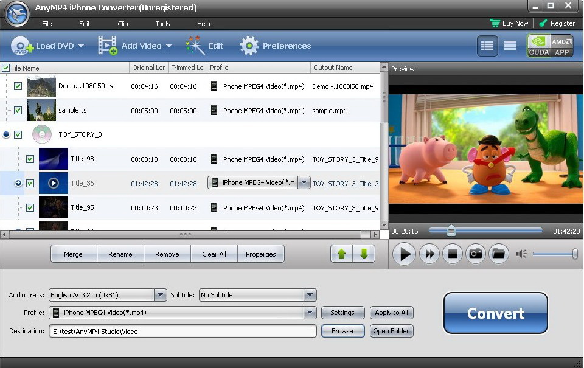This screenshot has height=368, width=584.
Task: Select the Title_95 thumbnail
Action: pyautogui.click(x=54, y=207)
